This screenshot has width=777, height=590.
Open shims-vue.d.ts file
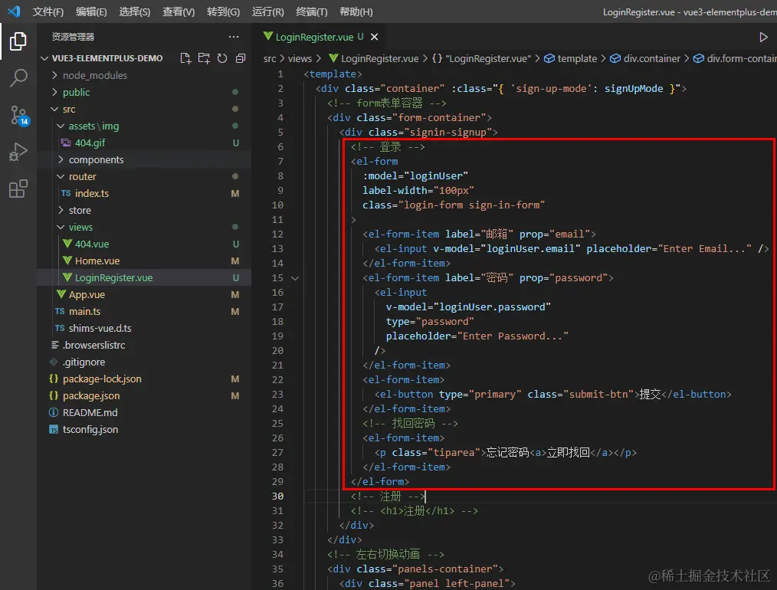pyautogui.click(x=144, y=328)
